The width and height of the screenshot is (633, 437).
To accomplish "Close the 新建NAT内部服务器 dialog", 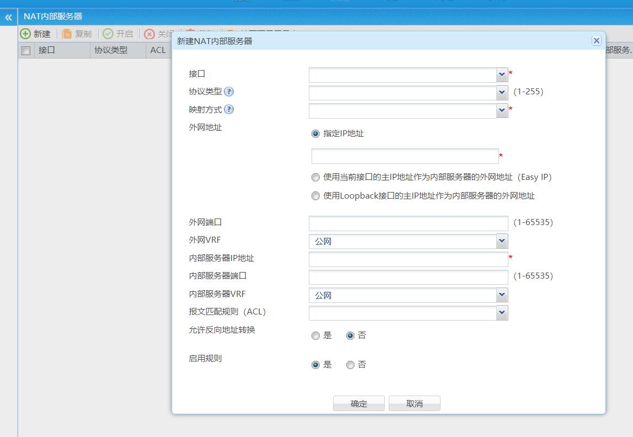I will (x=596, y=41).
